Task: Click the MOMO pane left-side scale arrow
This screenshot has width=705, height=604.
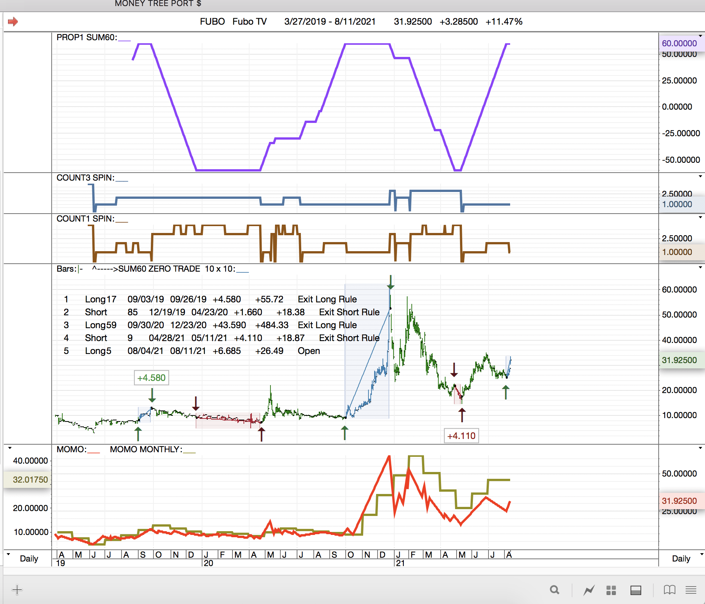Action: point(10,448)
